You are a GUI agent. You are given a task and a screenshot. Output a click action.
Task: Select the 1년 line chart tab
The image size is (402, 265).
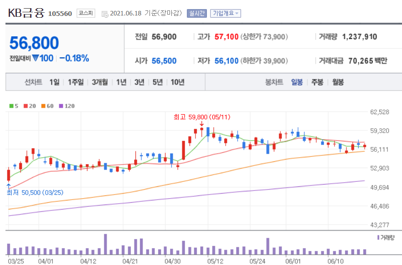pyautogui.click(x=121, y=82)
